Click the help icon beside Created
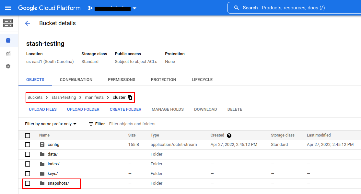Screen dimensions: 361x194 pyautogui.click(x=229, y=136)
